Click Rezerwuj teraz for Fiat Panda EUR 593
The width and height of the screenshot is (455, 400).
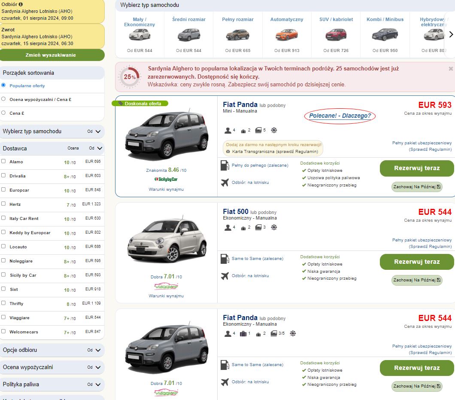417,168
